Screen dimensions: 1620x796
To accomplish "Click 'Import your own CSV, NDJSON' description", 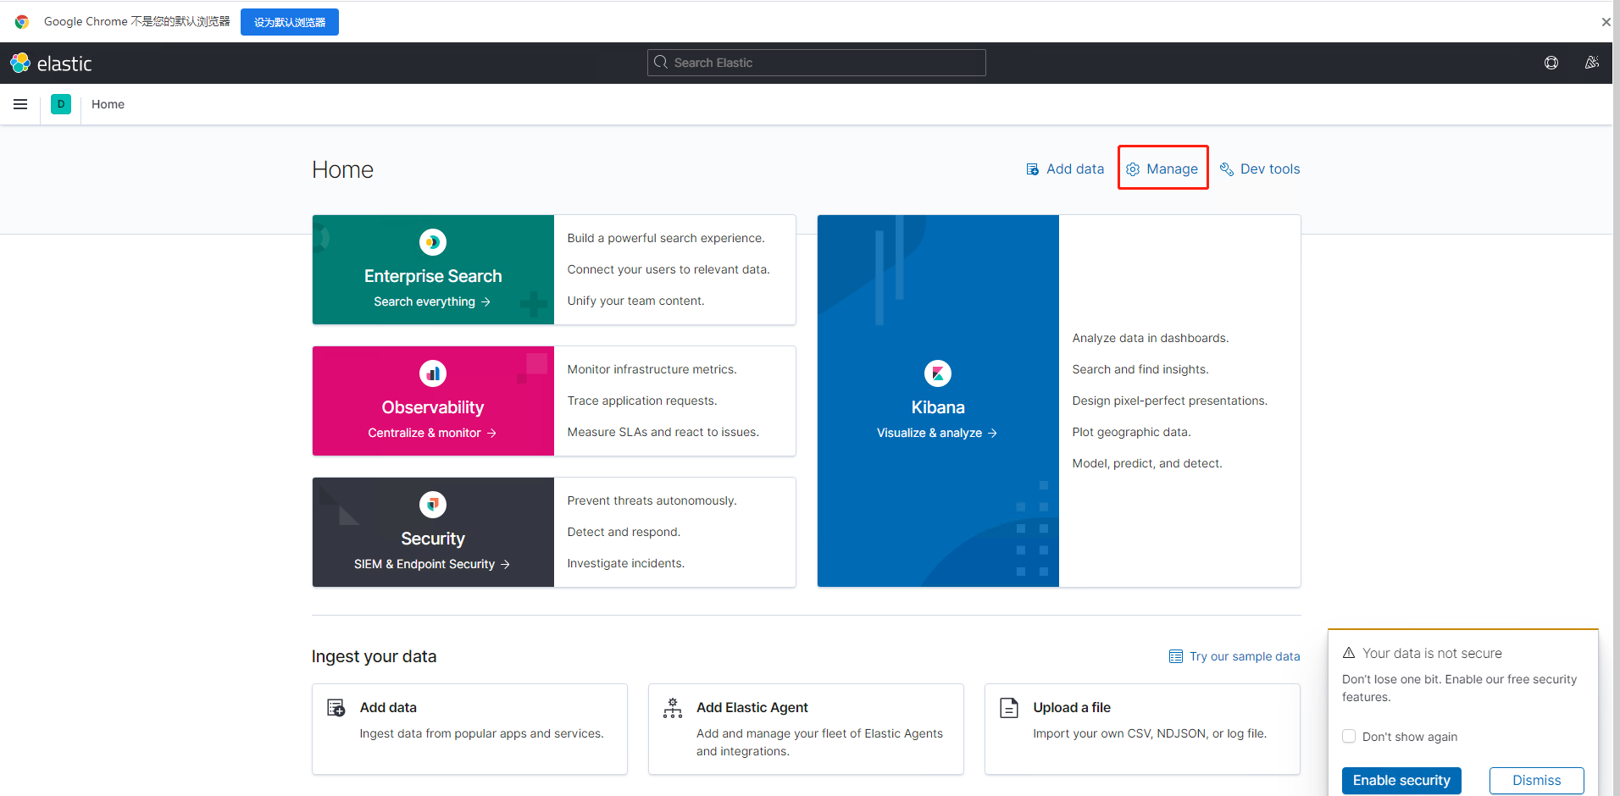I will click(x=1150, y=734).
